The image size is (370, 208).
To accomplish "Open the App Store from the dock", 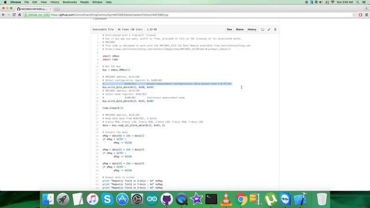I will (122, 199).
